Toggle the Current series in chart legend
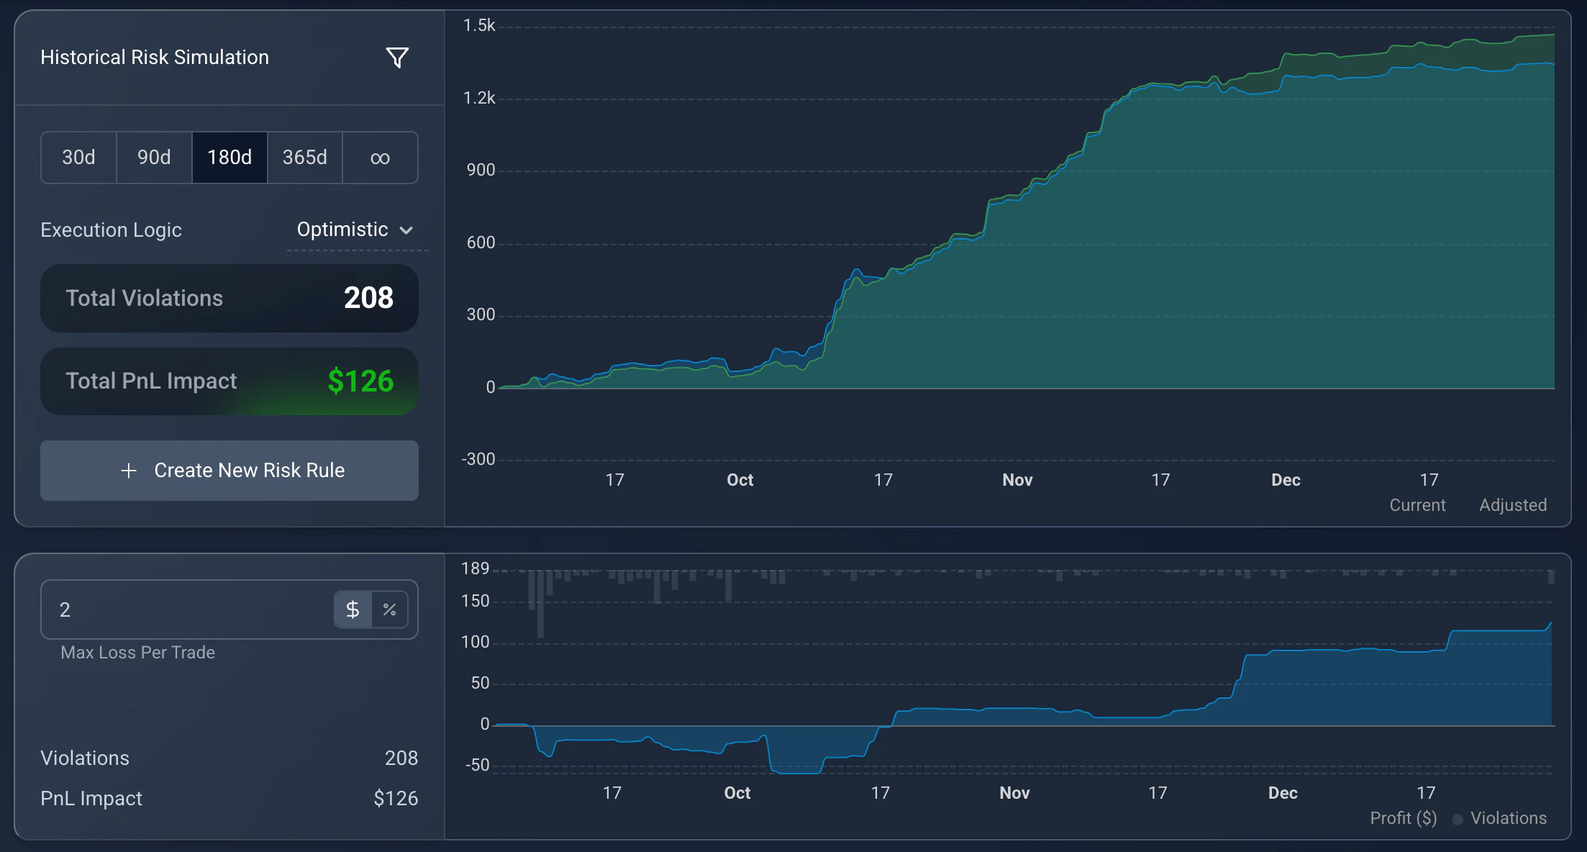 pos(1417,505)
